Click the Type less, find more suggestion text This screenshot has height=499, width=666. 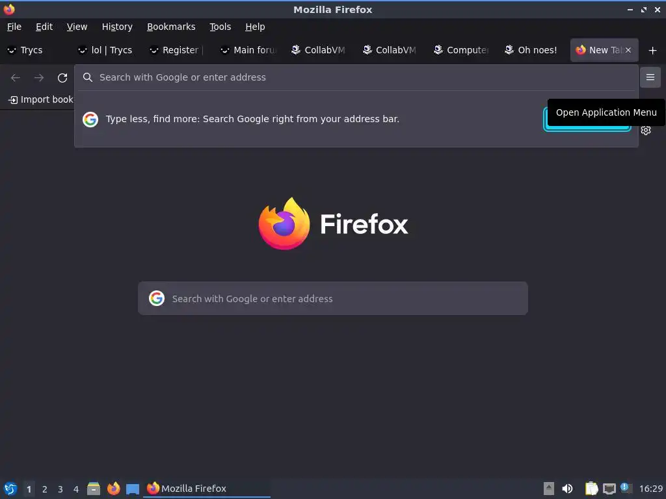pyautogui.click(x=252, y=120)
